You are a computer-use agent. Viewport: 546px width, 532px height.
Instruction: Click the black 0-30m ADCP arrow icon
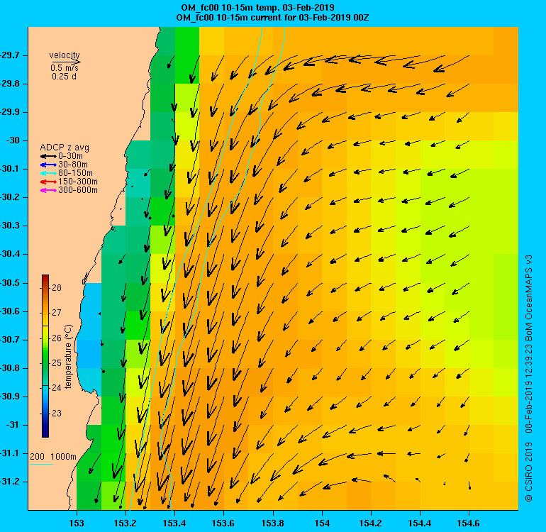tap(48, 156)
